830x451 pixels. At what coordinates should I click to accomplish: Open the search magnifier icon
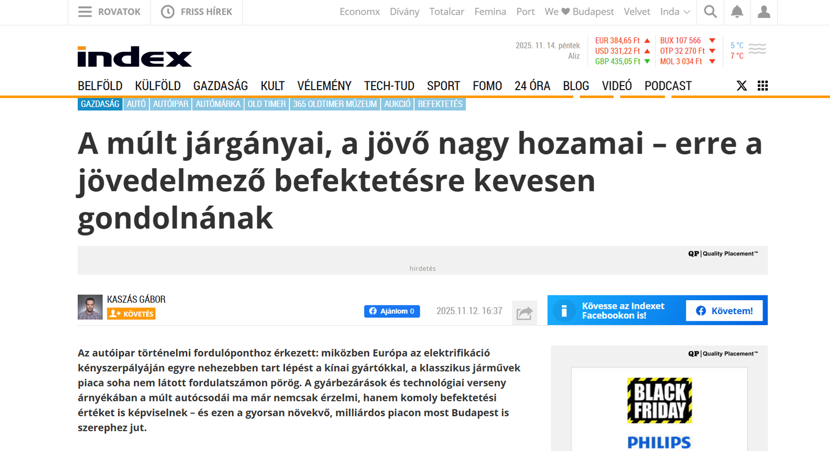pyautogui.click(x=710, y=11)
